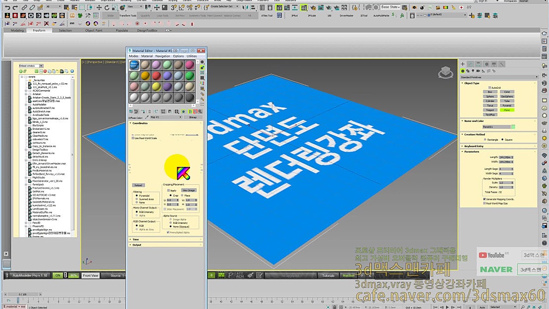Click the Plane001 object color swatch
The width and height of the screenshot is (549, 309).
(513, 127)
